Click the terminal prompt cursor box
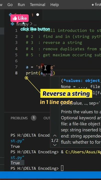Screen dimensions: 101x180 (62, 168)
